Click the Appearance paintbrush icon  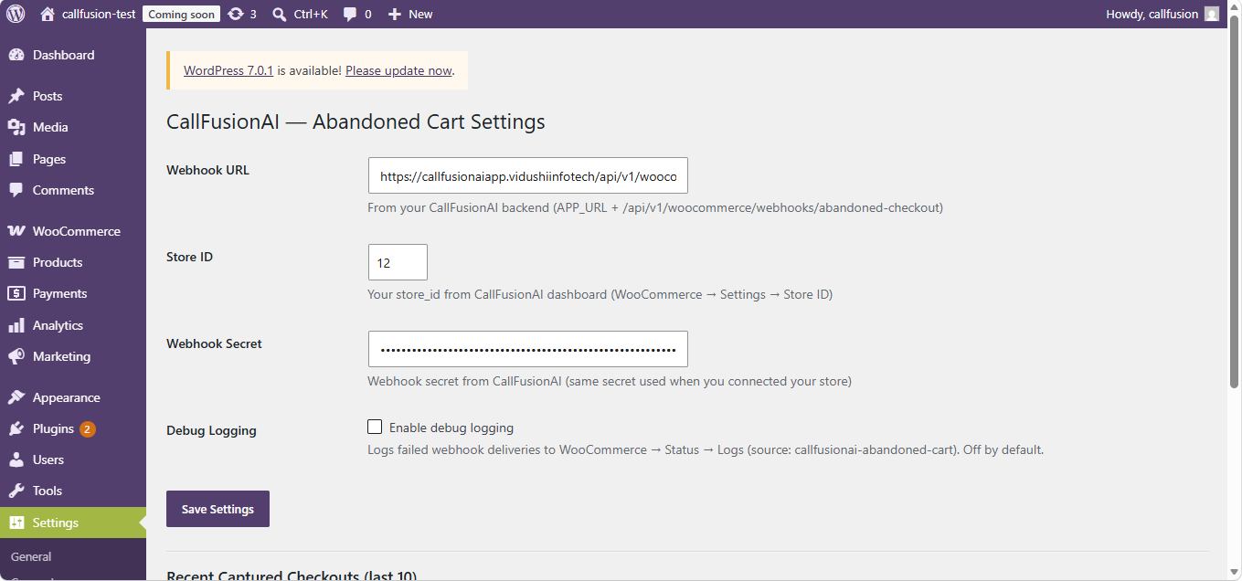(x=16, y=397)
